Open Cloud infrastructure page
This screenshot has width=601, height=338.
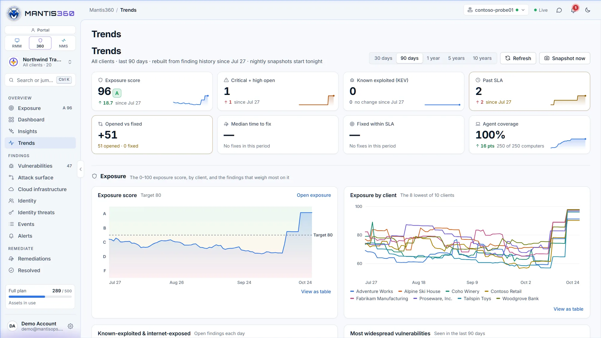40,189
